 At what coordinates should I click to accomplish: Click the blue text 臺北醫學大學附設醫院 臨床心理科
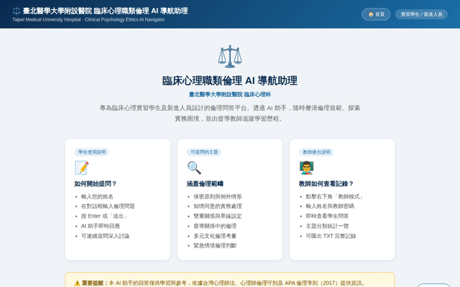click(230, 94)
